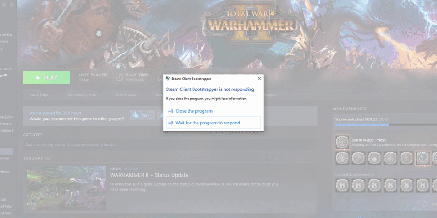Select the highlighted game row in the library sidebar
This screenshot has height=218, width=437.
6,152
